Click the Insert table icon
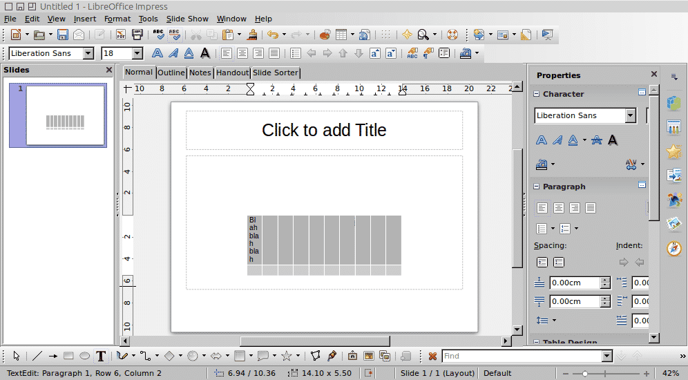 [x=341, y=35]
